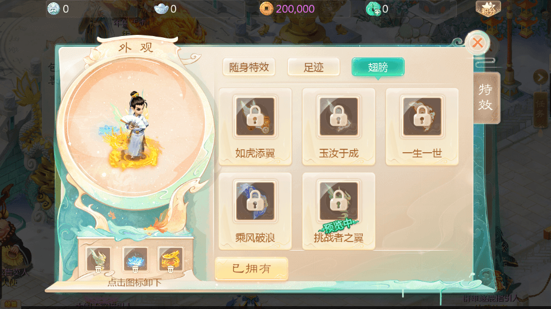Image resolution: width=551 pixels, height=309 pixels.
Task: Switch to the 足迹 tab
Action: (313, 67)
